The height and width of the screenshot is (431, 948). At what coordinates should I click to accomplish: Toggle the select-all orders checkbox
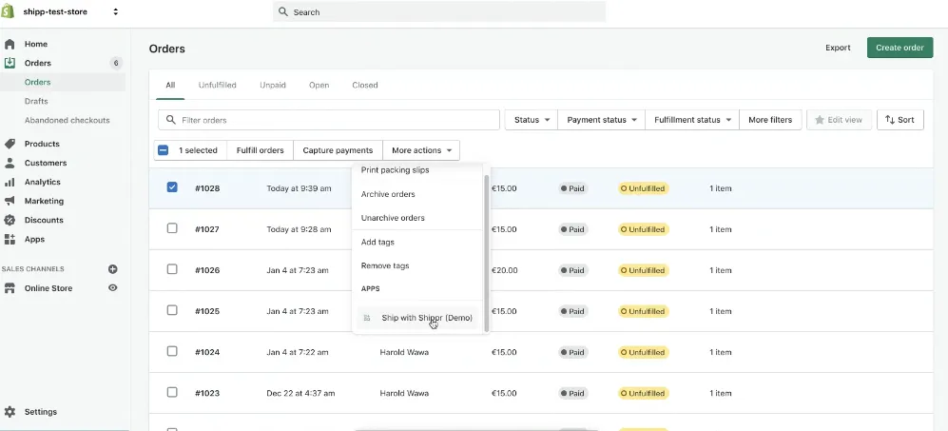coord(164,150)
